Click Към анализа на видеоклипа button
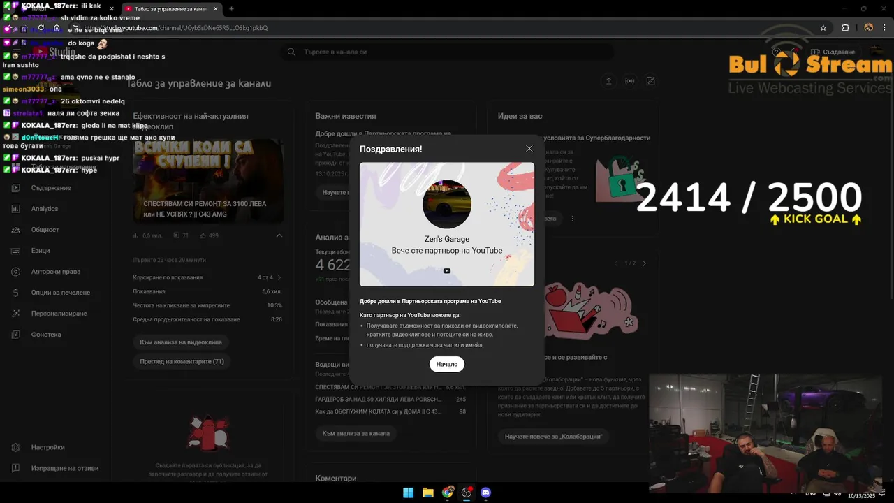Screen dimensions: 894x503 click(181, 342)
